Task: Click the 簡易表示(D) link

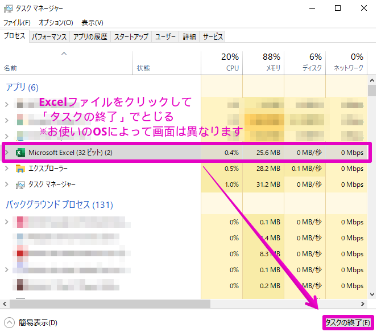Action: (38, 323)
